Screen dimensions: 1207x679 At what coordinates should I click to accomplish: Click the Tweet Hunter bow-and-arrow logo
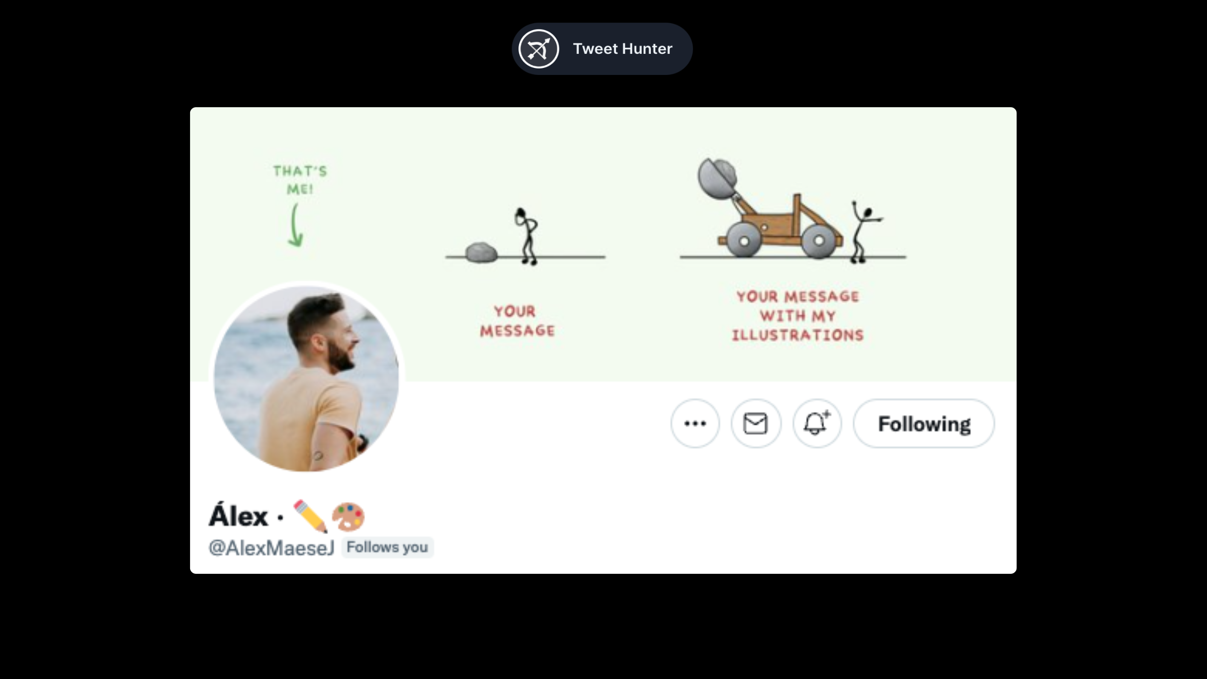pos(539,49)
